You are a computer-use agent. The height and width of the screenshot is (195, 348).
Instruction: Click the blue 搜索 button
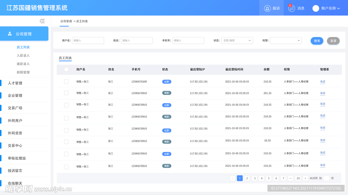317,41
